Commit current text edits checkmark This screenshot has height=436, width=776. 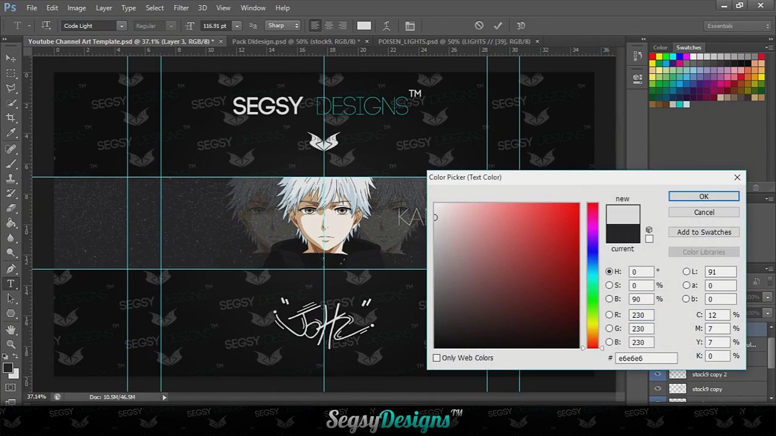coord(498,25)
